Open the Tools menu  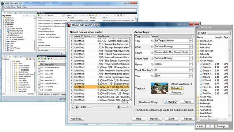click(19, 7)
